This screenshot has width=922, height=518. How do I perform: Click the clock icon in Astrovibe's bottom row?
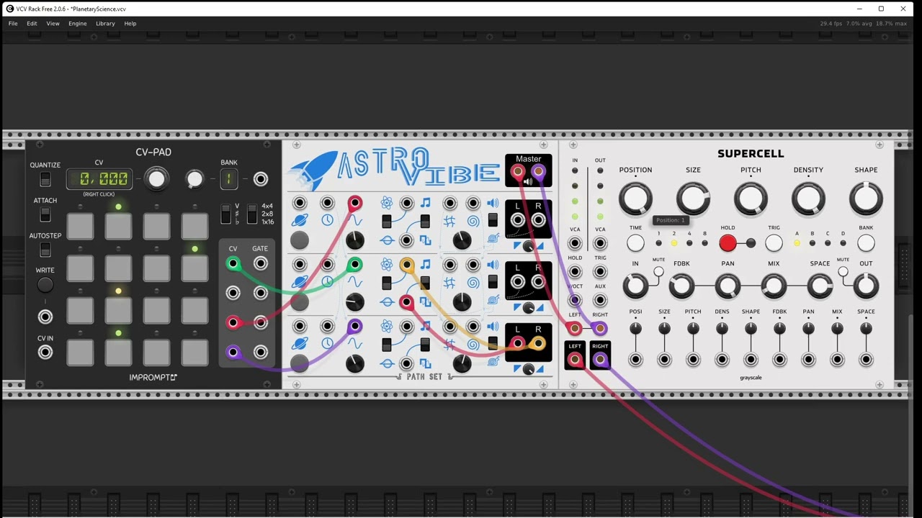[x=327, y=343]
